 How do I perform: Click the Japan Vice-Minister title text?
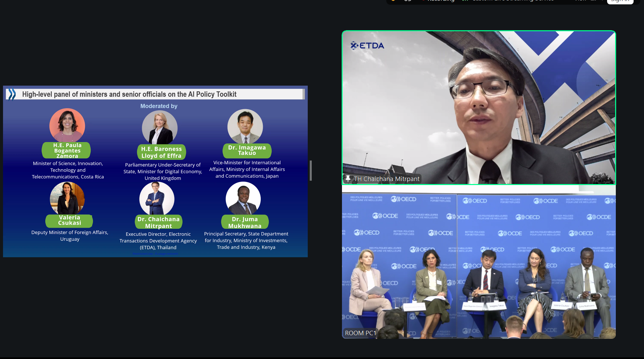pyautogui.click(x=247, y=169)
